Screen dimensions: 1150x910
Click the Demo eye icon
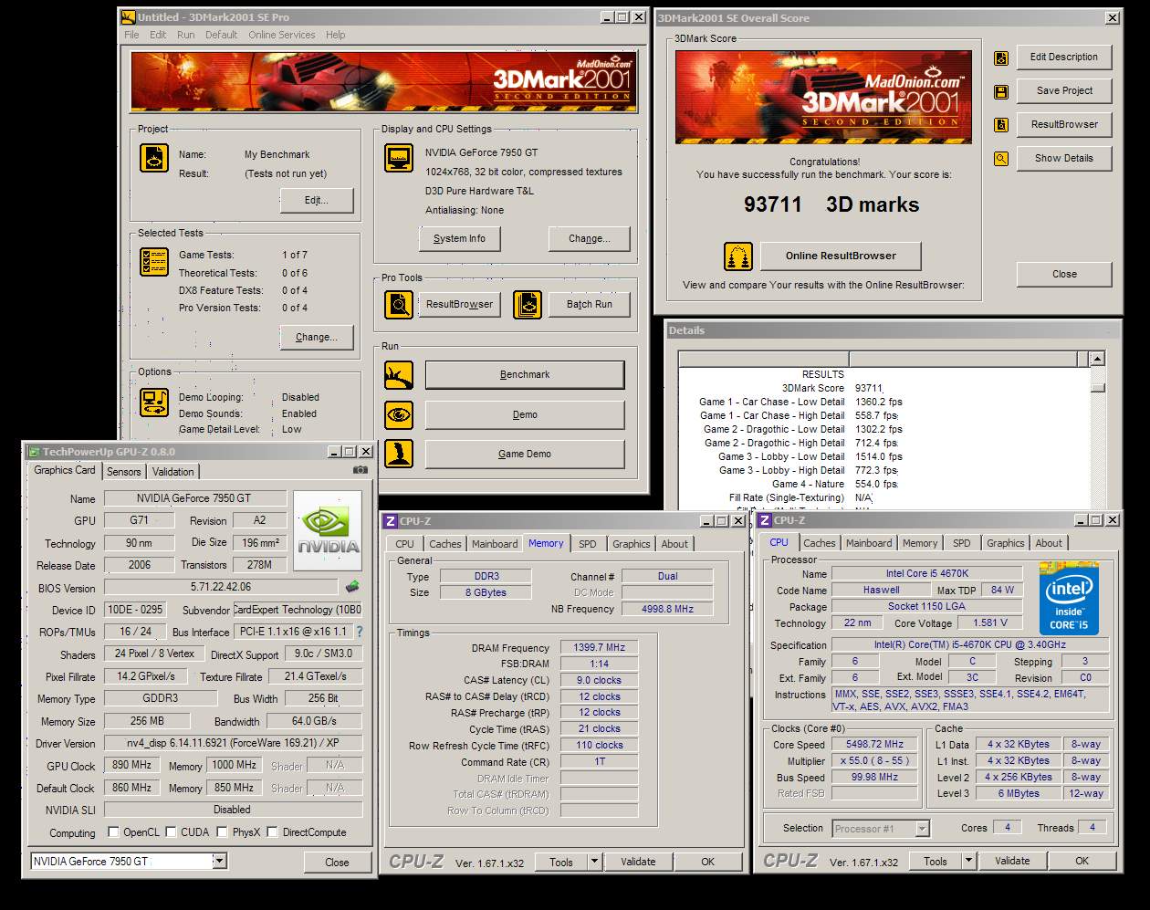click(398, 414)
